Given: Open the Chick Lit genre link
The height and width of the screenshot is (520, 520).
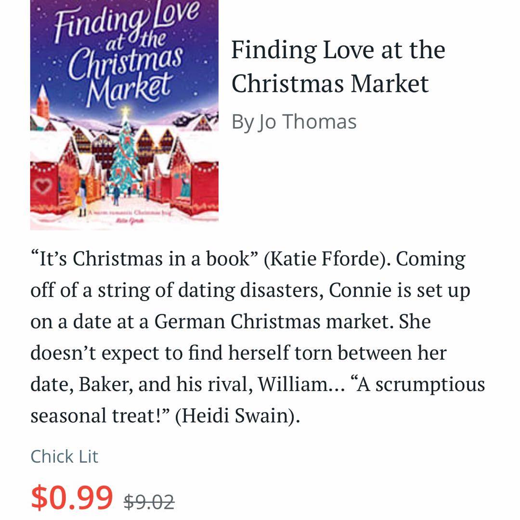Looking at the screenshot, I should coord(64,456).
